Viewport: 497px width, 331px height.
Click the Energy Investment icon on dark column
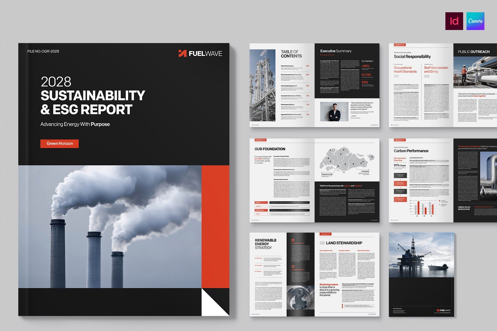pyautogui.click(x=293, y=240)
